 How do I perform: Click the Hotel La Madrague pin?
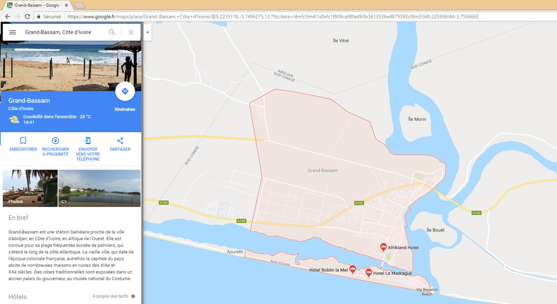pos(368,273)
